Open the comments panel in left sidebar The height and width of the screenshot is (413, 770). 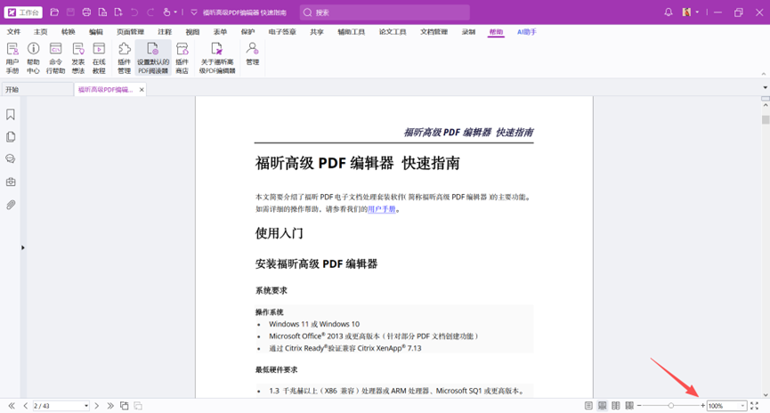(11, 159)
